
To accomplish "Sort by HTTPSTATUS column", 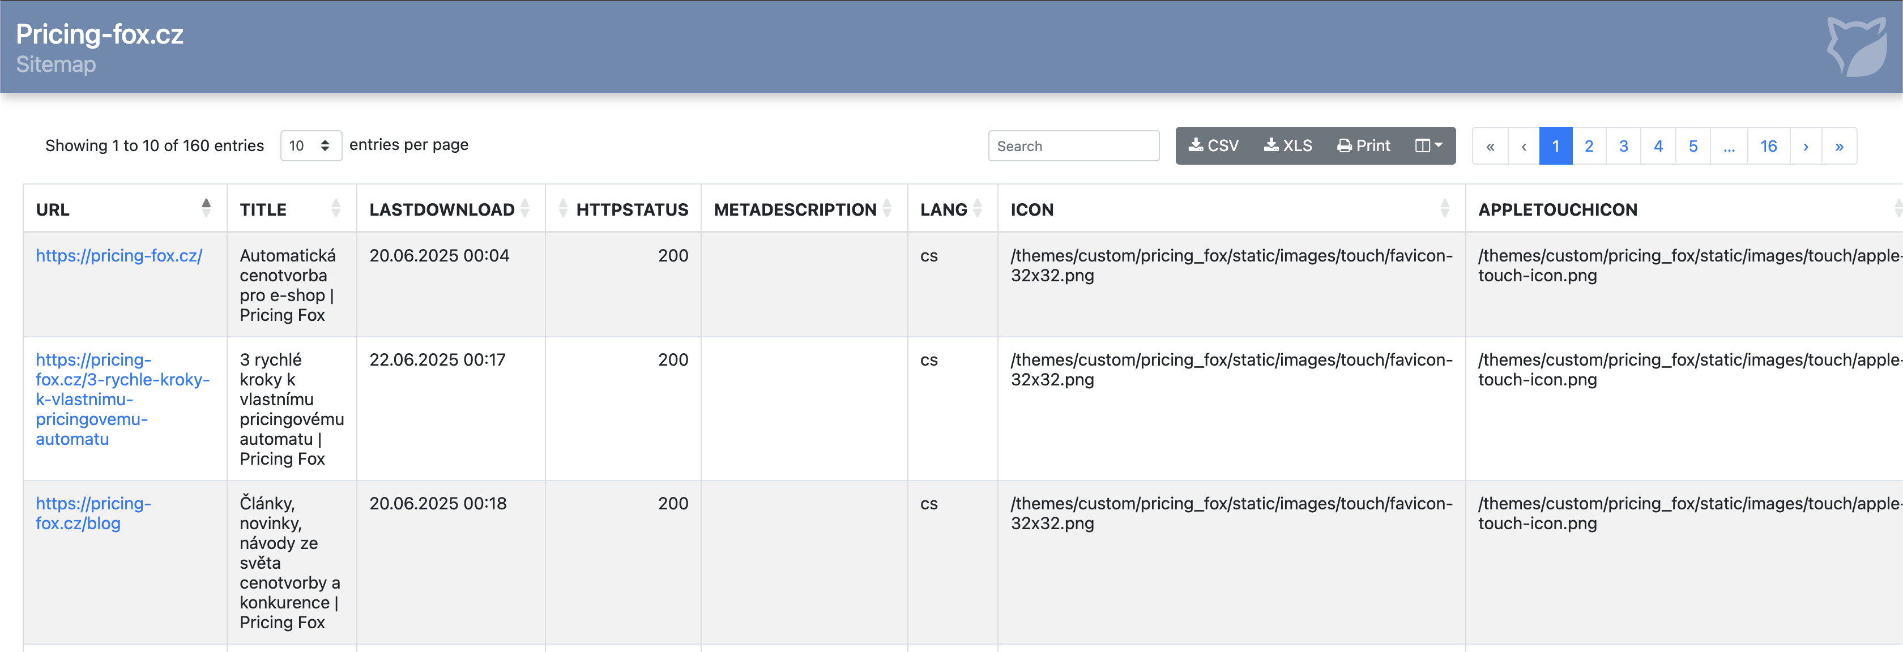I will coord(623,209).
